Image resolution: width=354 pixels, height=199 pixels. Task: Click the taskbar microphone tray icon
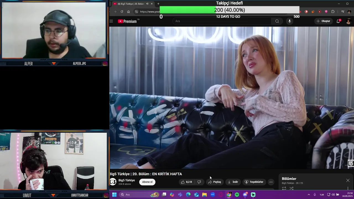click(315, 195)
